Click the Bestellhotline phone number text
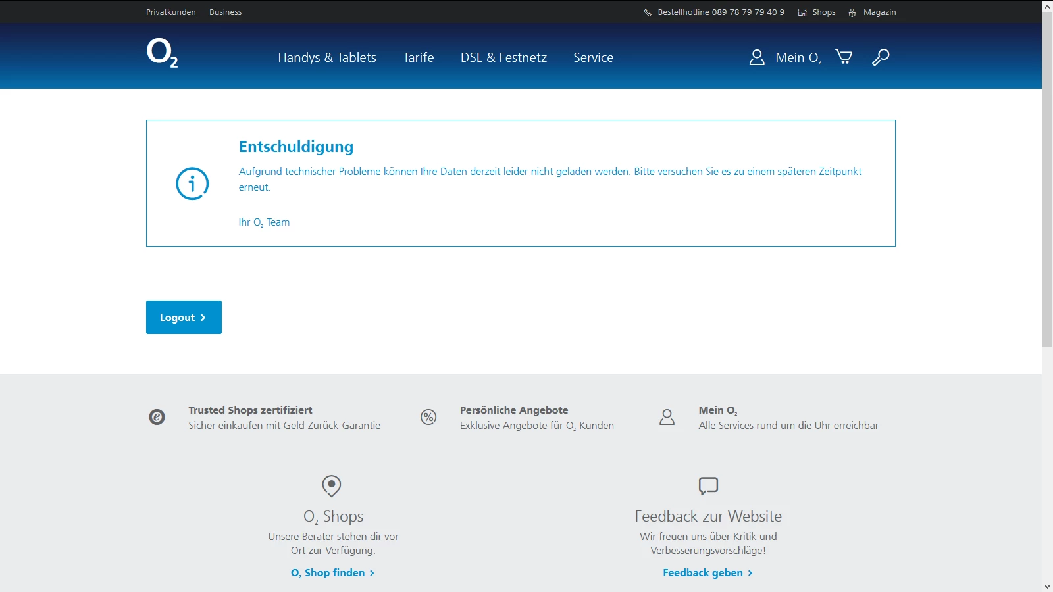 721,12
